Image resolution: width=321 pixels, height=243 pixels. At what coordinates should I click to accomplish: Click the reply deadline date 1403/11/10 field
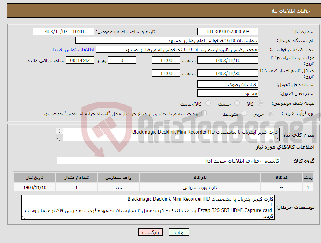[x=228, y=60]
